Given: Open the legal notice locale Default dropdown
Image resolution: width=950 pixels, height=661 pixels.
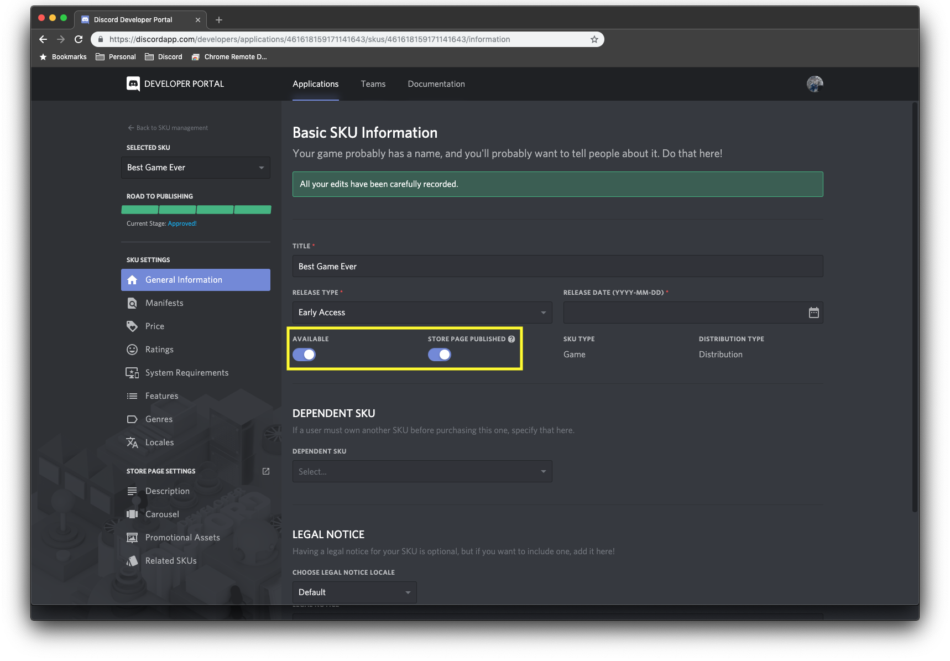Looking at the screenshot, I should click(354, 592).
